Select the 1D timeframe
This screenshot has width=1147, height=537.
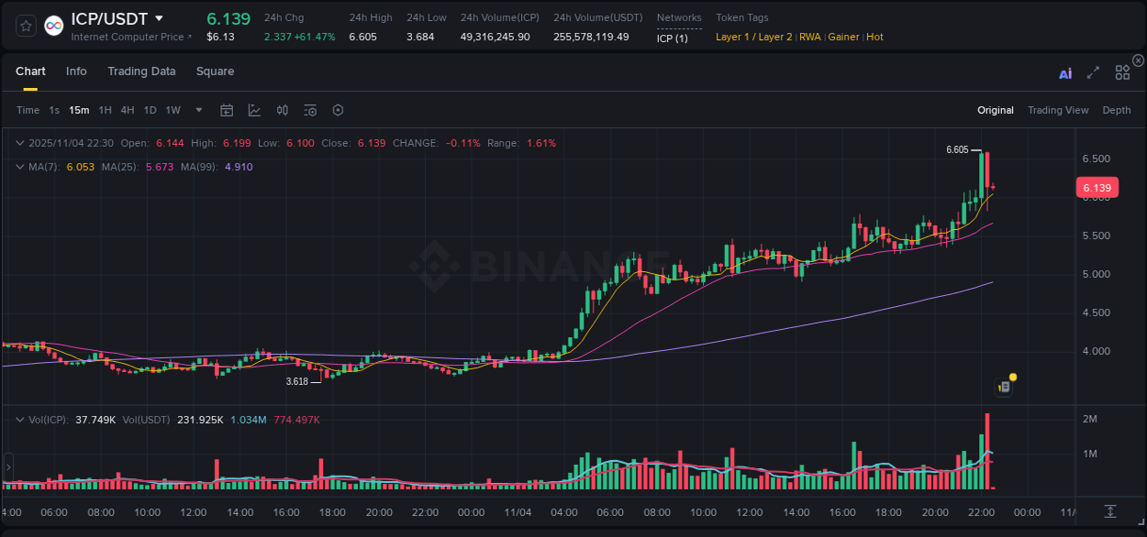pyautogui.click(x=150, y=110)
